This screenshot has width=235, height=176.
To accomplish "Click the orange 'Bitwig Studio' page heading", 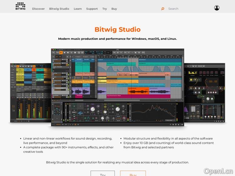I will 118,29.
